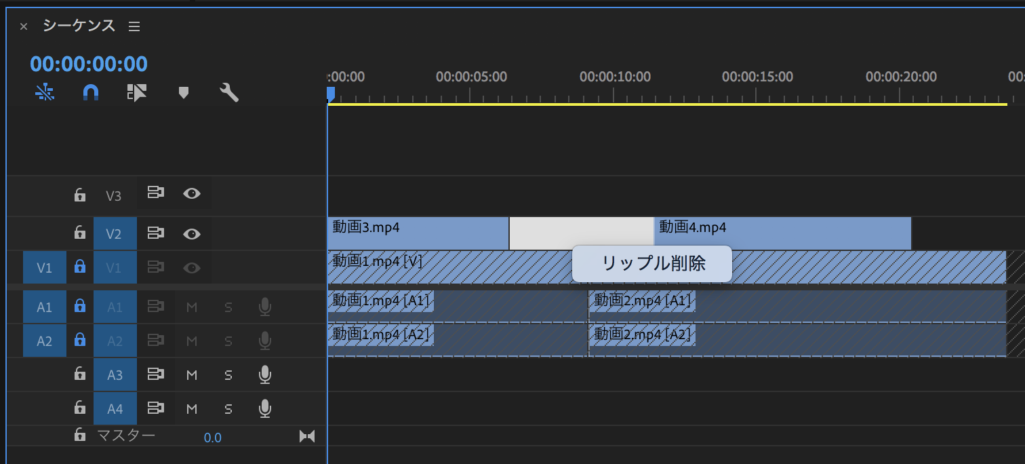Enable voice-over record microphone on A3

coord(265,374)
